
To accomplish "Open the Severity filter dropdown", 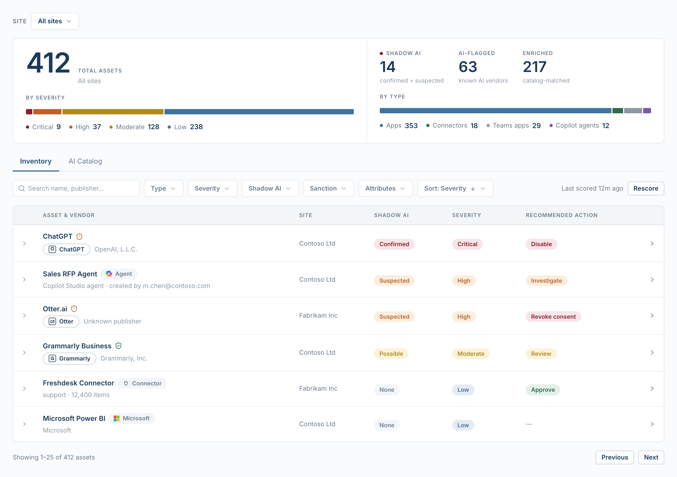I will (x=212, y=188).
